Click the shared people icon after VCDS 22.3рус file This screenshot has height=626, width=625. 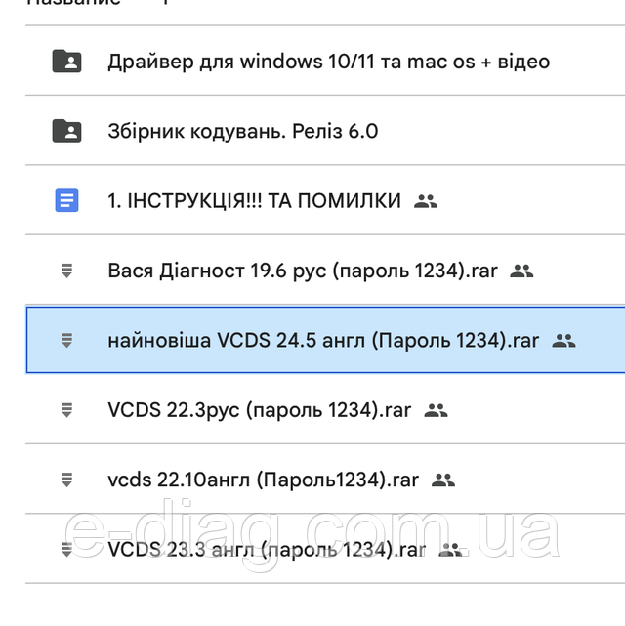(x=436, y=410)
